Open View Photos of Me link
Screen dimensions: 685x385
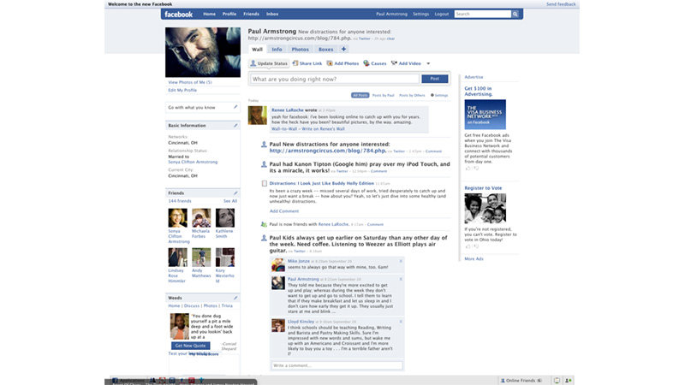190,82
